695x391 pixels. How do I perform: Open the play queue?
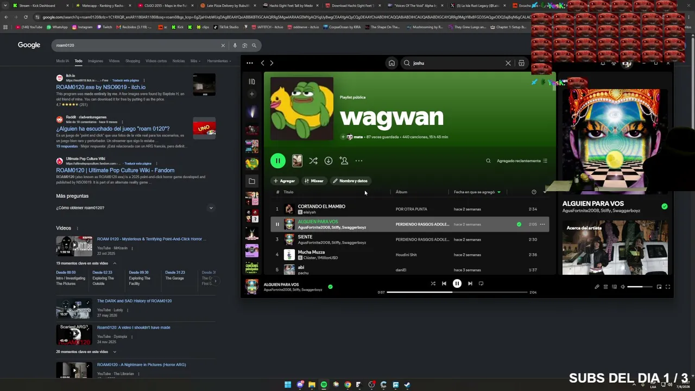605,287
